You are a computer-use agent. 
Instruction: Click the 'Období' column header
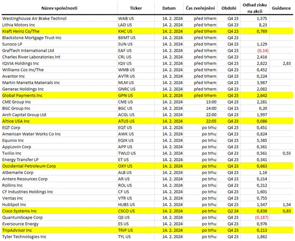coord(229,8)
